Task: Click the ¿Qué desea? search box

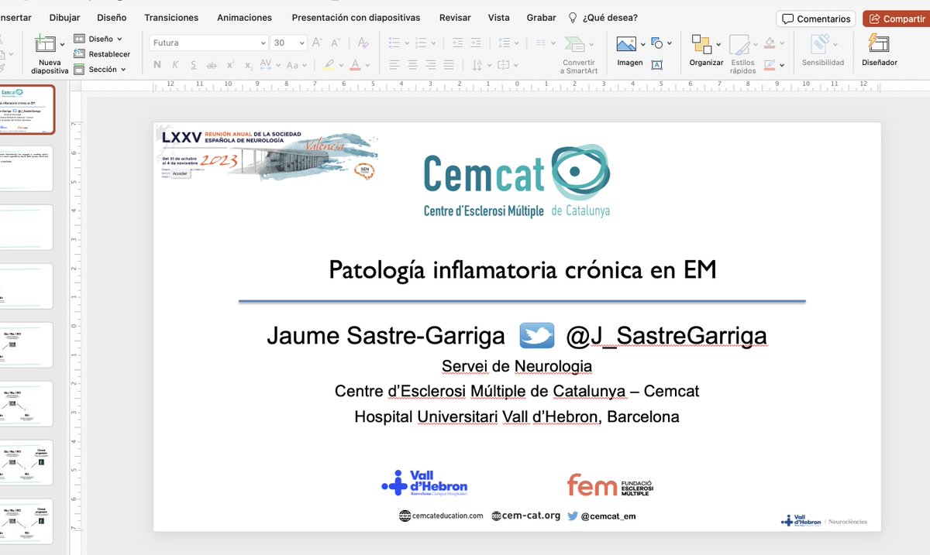Action: click(603, 17)
